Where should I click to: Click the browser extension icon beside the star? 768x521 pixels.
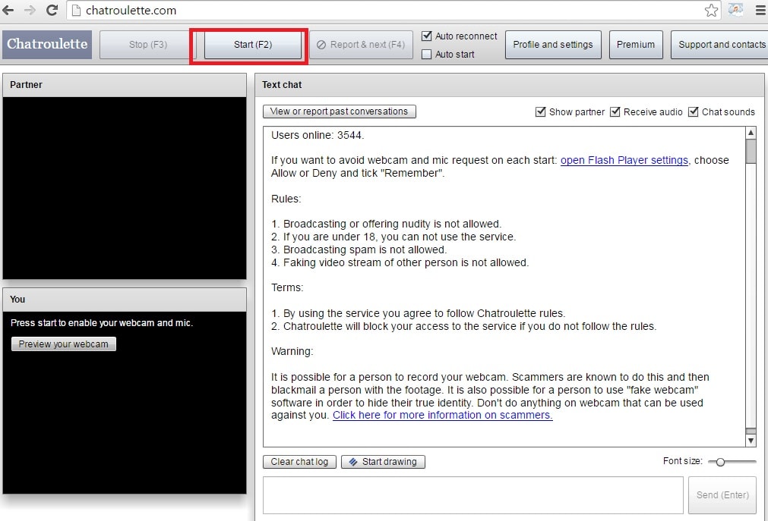[x=735, y=10]
